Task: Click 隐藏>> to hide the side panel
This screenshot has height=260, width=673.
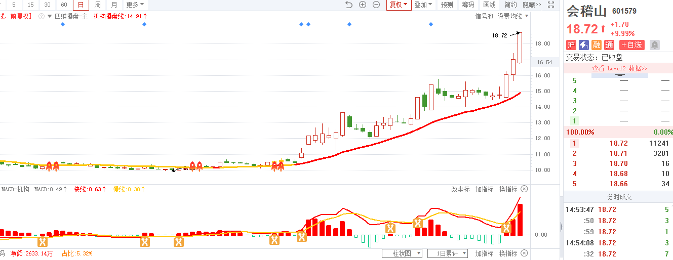Action: pos(532,5)
